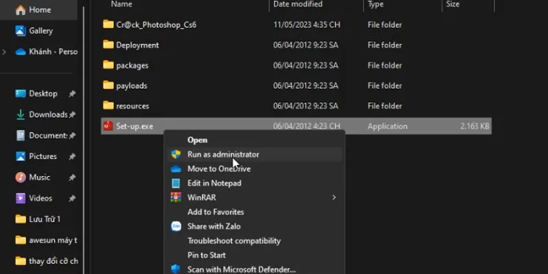Expand the WinRAR submenu arrow
The height and width of the screenshot is (274, 548).
click(x=334, y=198)
